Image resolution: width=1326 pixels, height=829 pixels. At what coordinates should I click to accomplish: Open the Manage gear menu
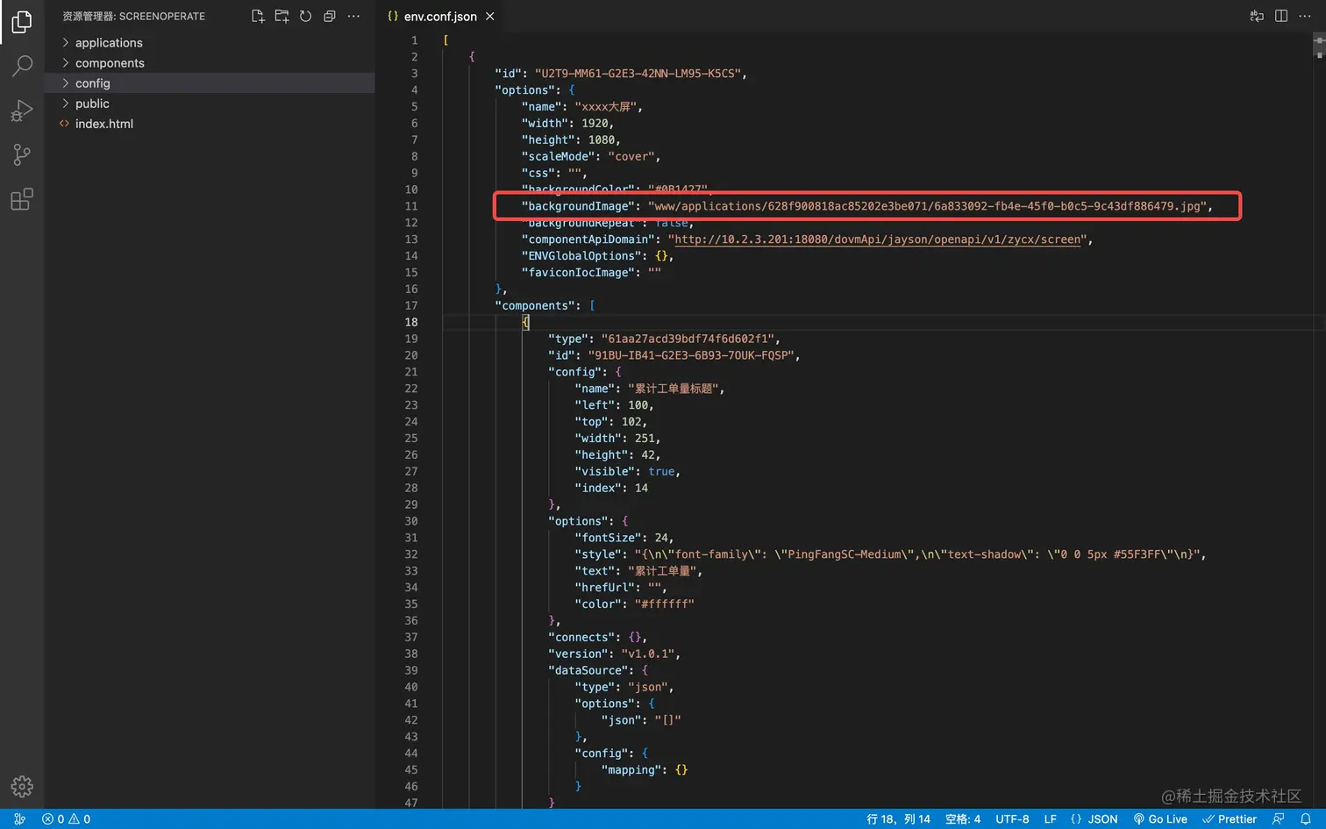(x=22, y=786)
